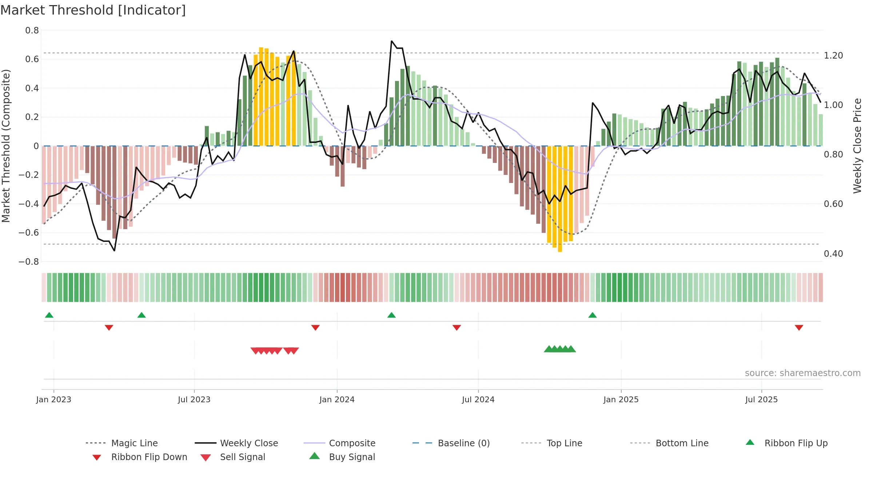Click the −0.8 left axis label

(x=29, y=262)
